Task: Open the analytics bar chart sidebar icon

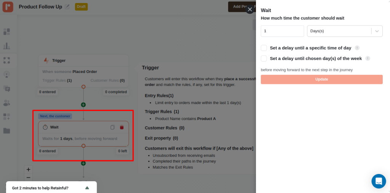Action: 7,46
